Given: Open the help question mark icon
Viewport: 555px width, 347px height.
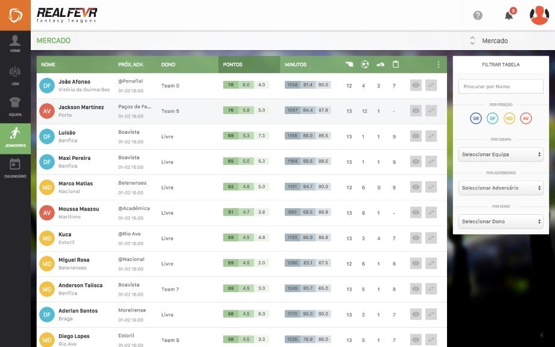Looking at the screenshot, I should pos(478,15).
